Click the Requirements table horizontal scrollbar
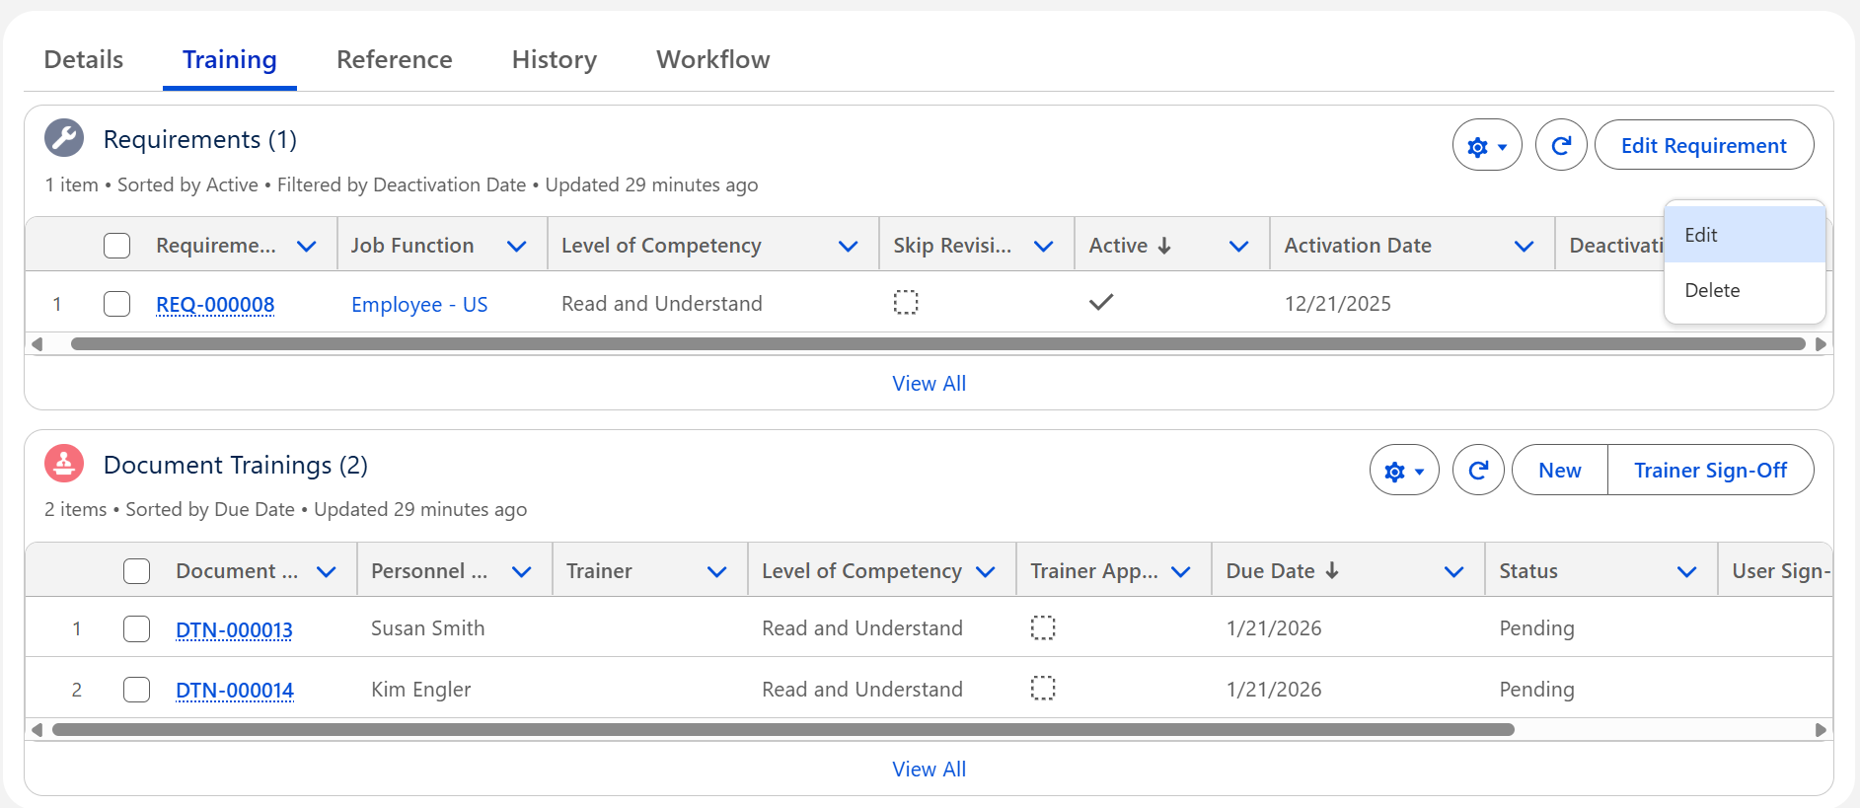 [937, 344]
